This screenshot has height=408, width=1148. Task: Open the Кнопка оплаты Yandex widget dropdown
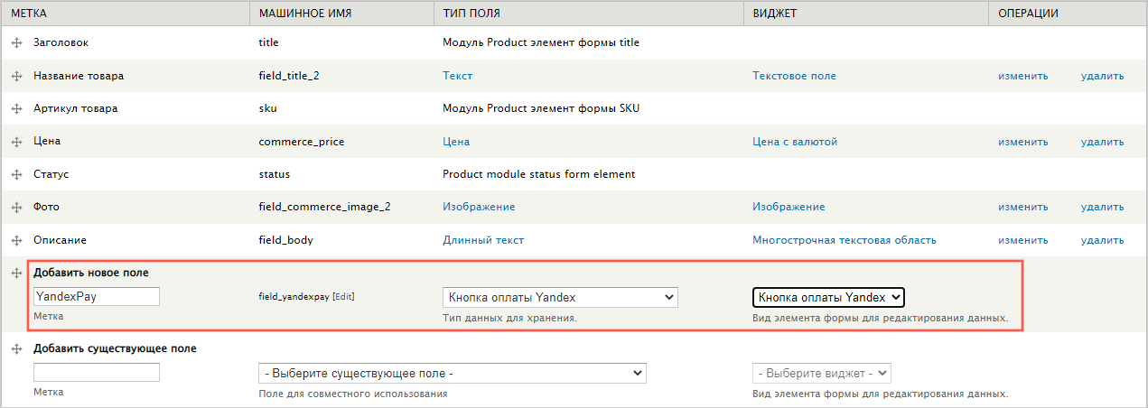tap(828, 297)
